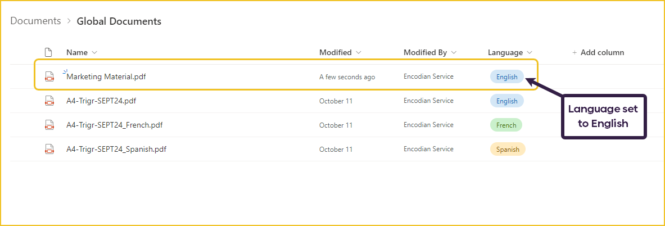Screen dimensions: 665x226
Task: Open Language column dropdown
Action: click(530, 52)
